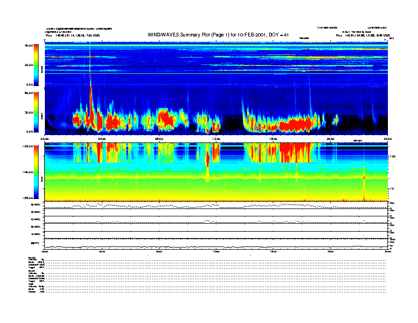Select the 40.00 color scale label
Image resolution: width=418 pixels, height=323 pixels.
[28, 45]
